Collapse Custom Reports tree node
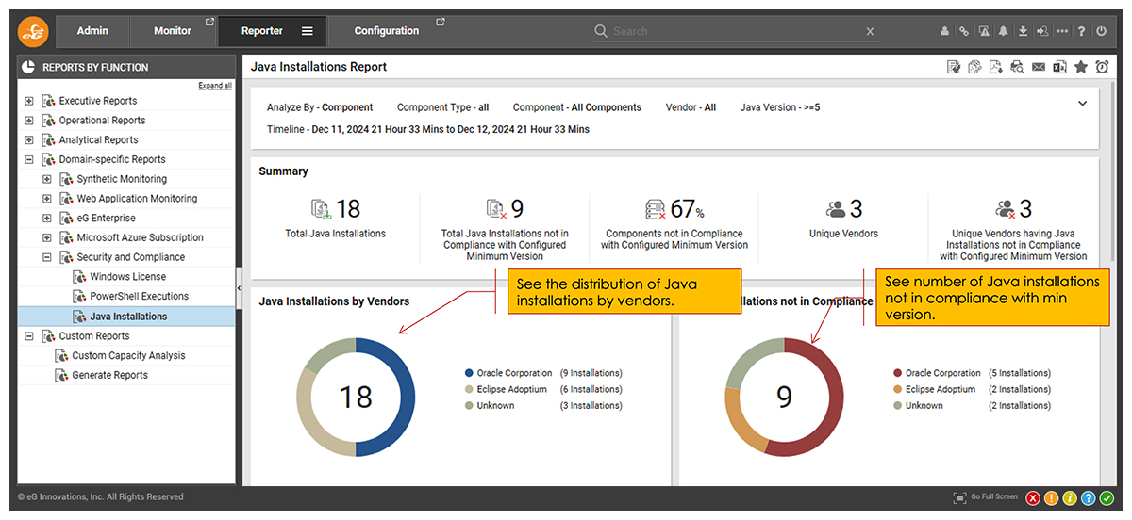This screenshot has width=1132, height=520. point(29,336)
